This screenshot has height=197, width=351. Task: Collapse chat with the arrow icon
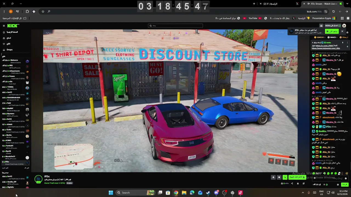click(344, 26)
